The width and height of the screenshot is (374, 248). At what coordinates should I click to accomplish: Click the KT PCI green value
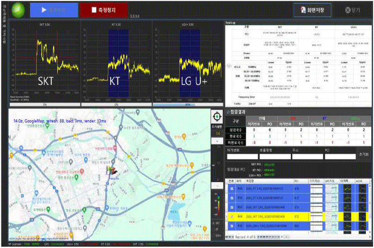point(270,170)
